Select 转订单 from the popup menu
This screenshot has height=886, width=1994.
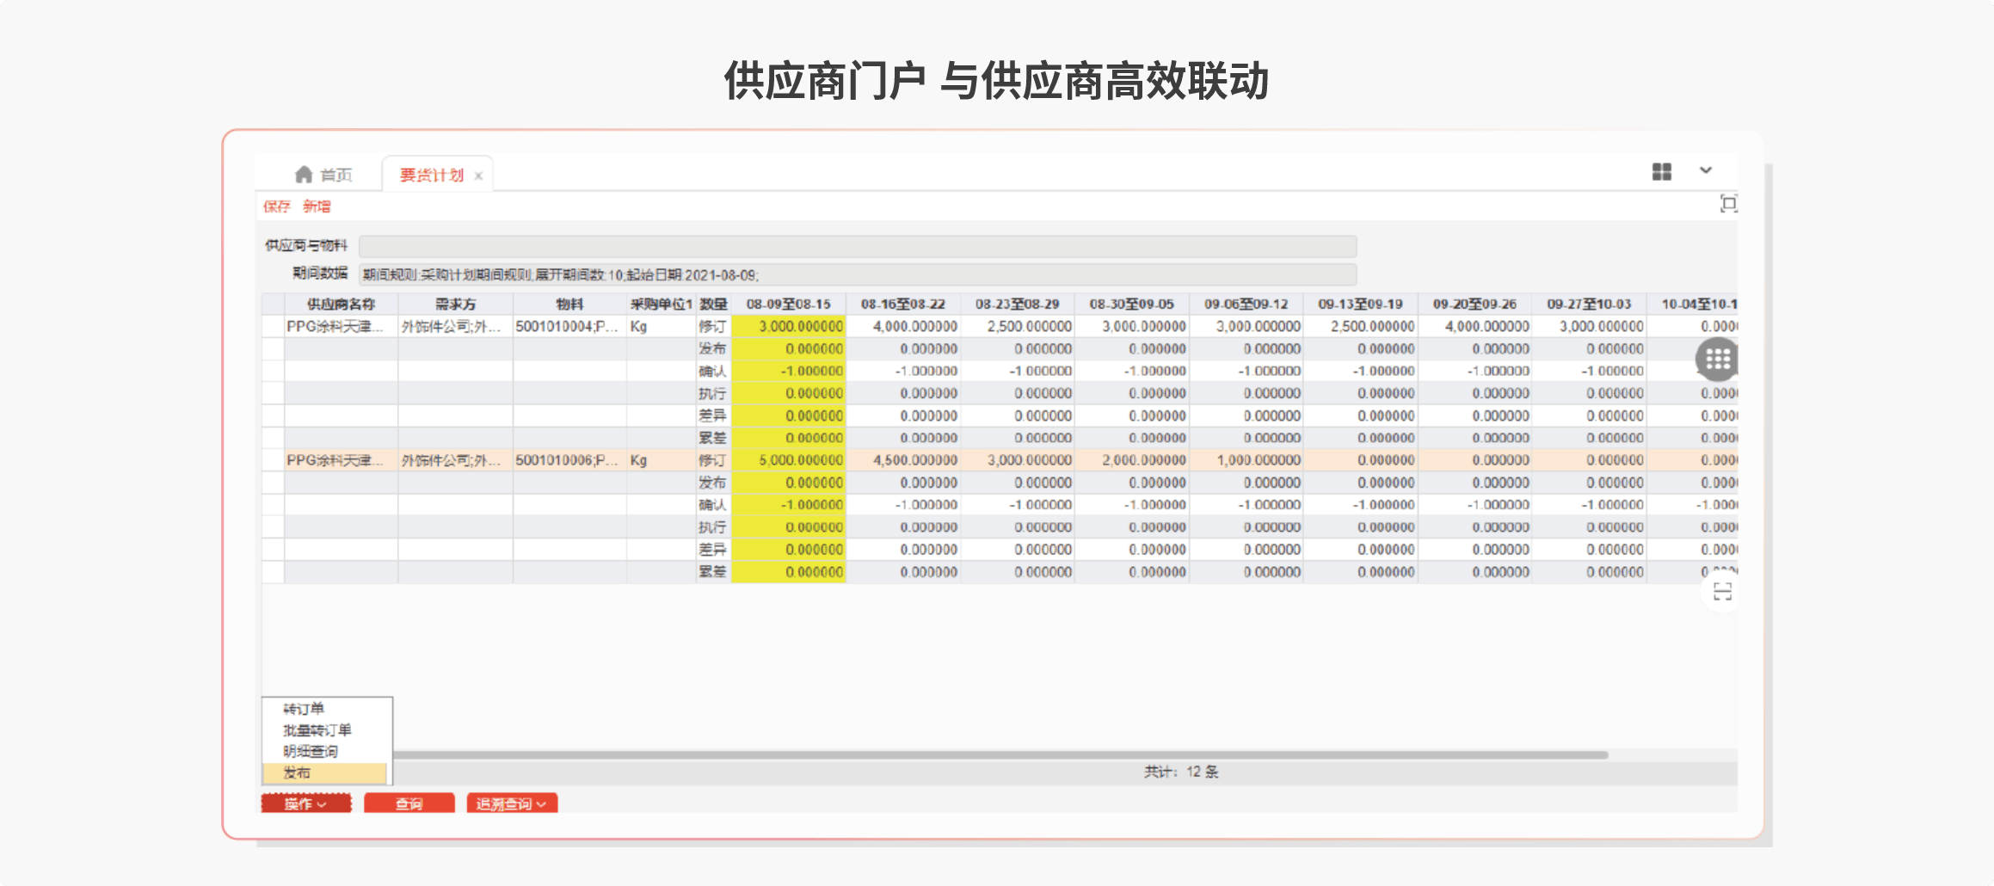click(304, 709)
